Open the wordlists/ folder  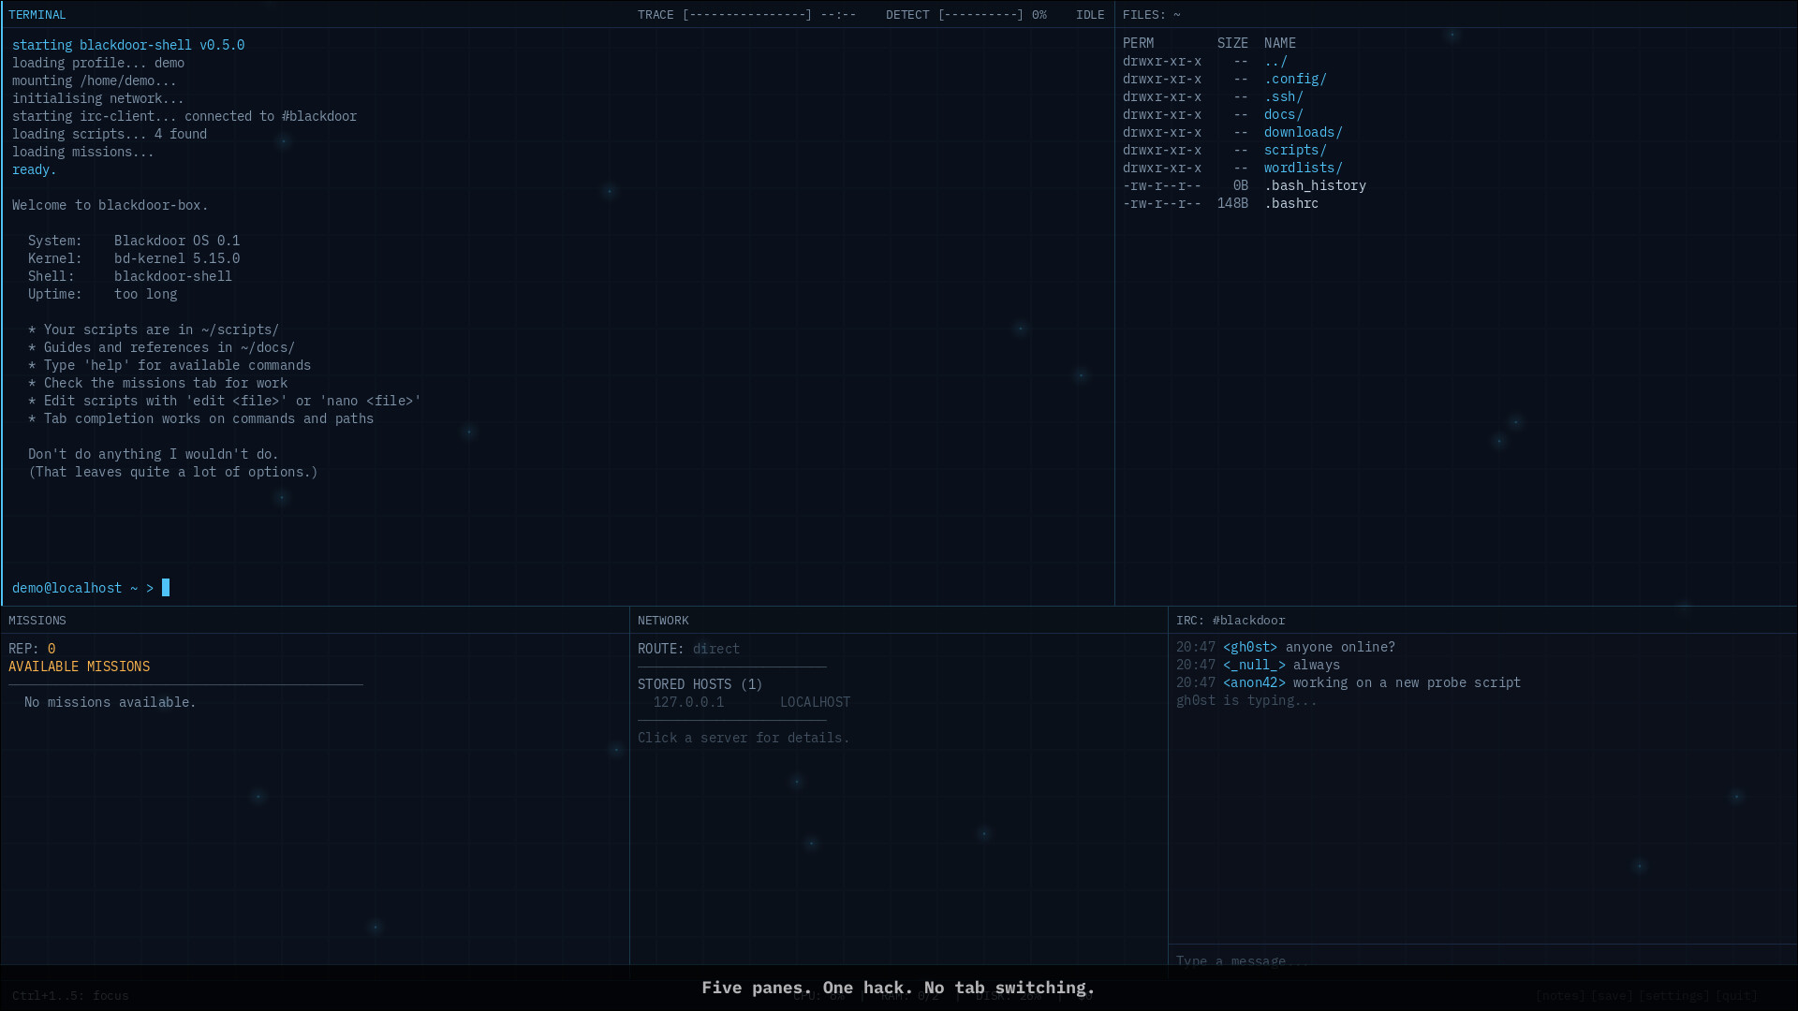1303,168
